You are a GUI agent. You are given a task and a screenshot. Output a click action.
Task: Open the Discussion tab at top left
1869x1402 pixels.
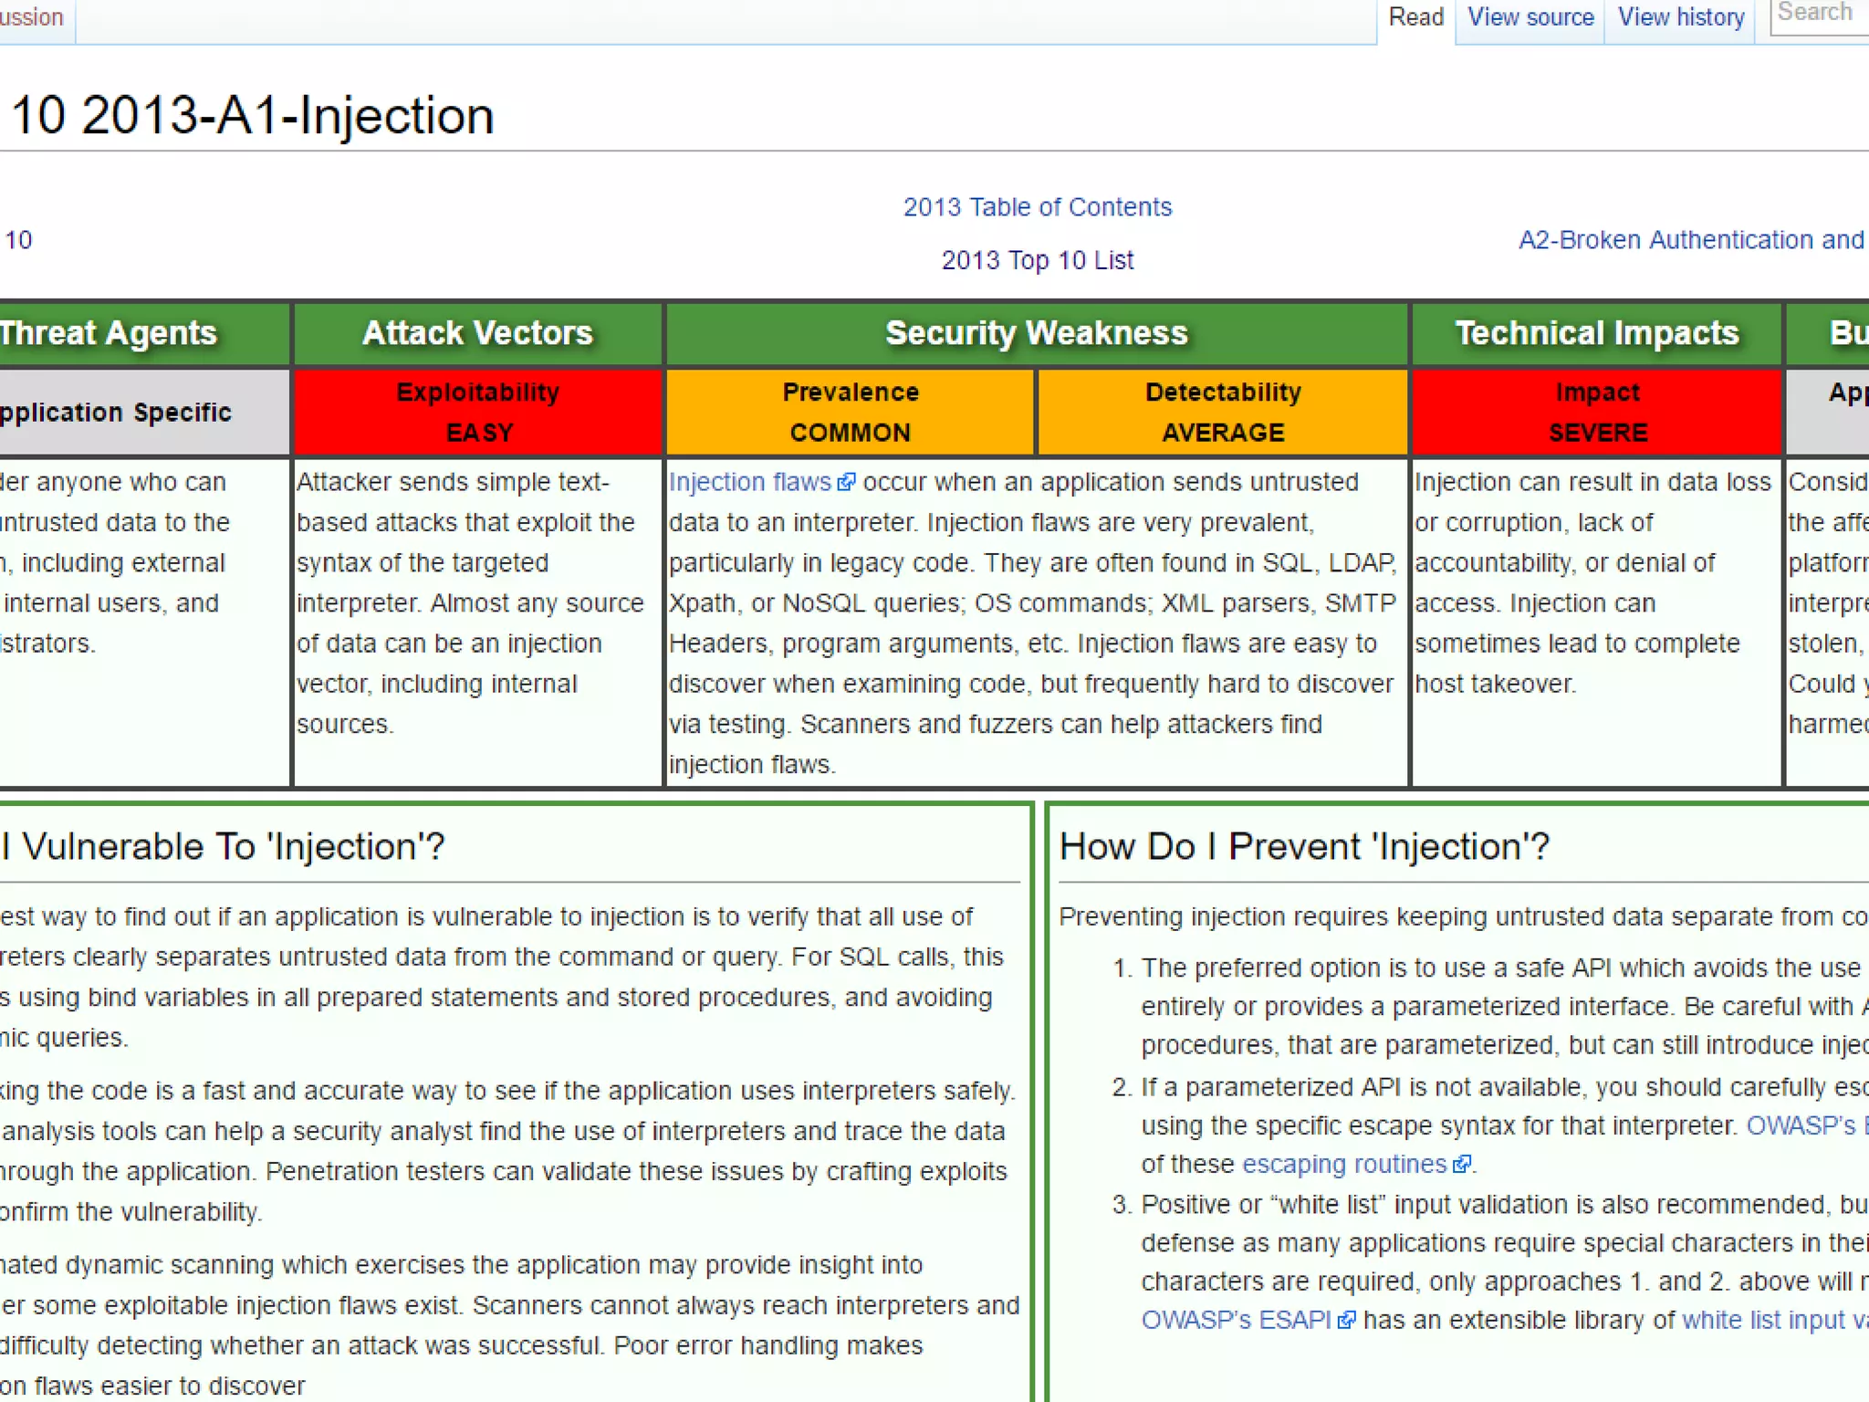point(32,17)
